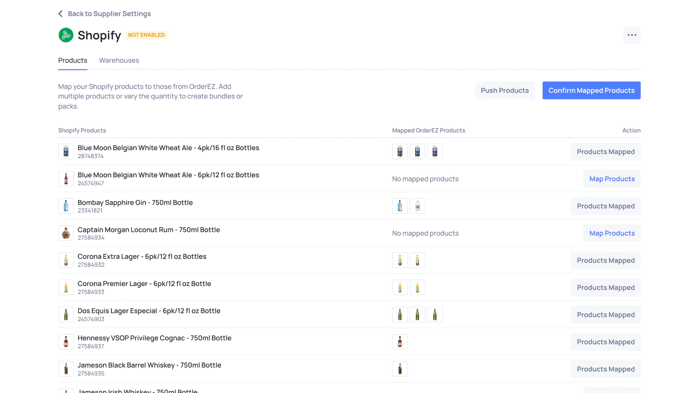
Task: Click product ID 24574947
Action: click(x=91, y=183)
